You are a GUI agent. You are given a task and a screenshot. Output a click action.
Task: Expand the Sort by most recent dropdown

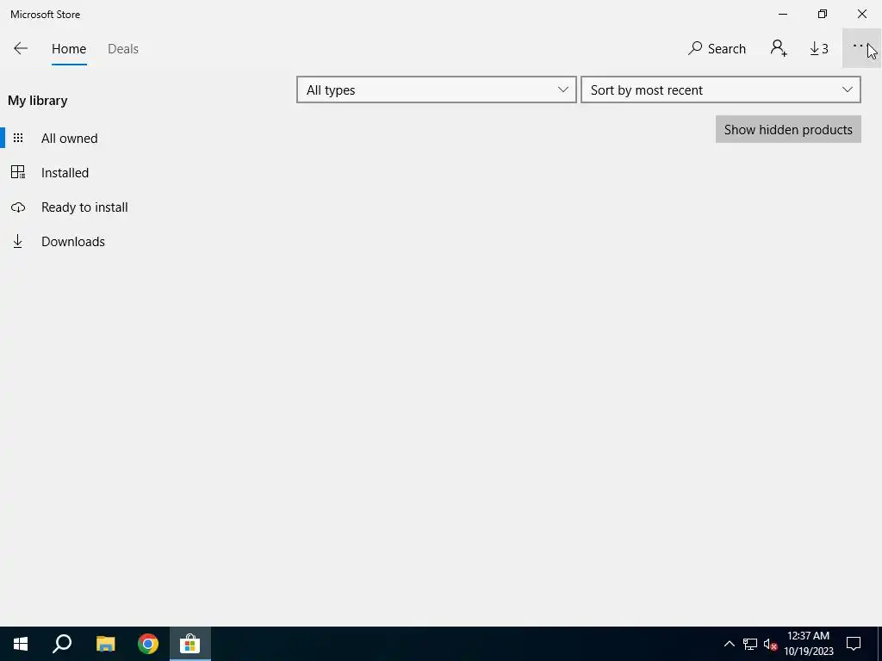(x=721, y=90)
